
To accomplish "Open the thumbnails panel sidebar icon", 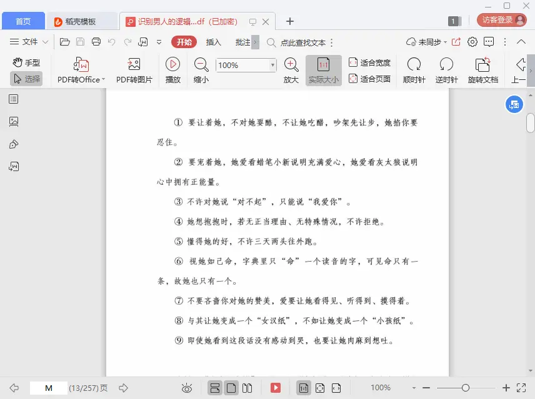I will click(x=14, y=122).
